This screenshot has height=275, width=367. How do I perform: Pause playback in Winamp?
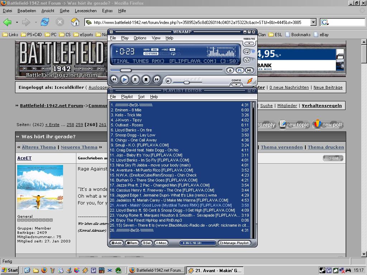135,80
